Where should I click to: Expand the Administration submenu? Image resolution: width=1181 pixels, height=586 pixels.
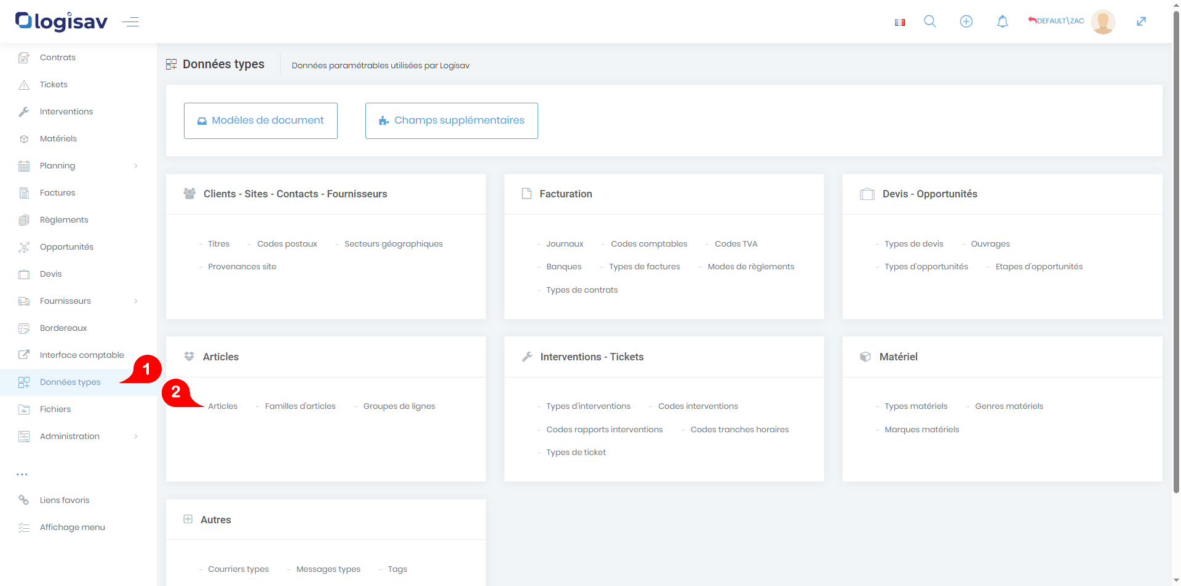(136, 437)
